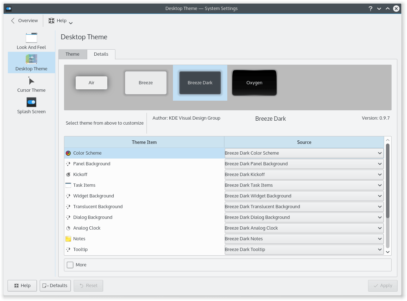Click the Apply button
The image size is (407, 301).
[383, 286]
